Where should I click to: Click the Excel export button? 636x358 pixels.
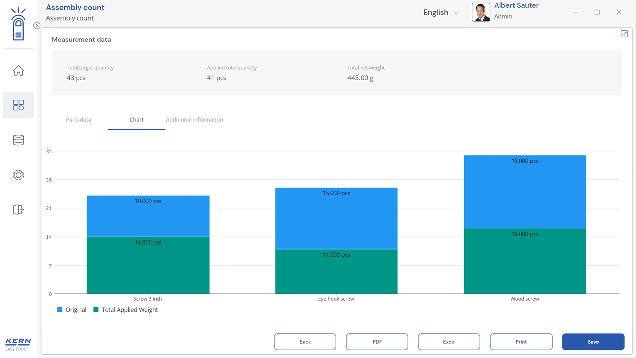(449, 342)
